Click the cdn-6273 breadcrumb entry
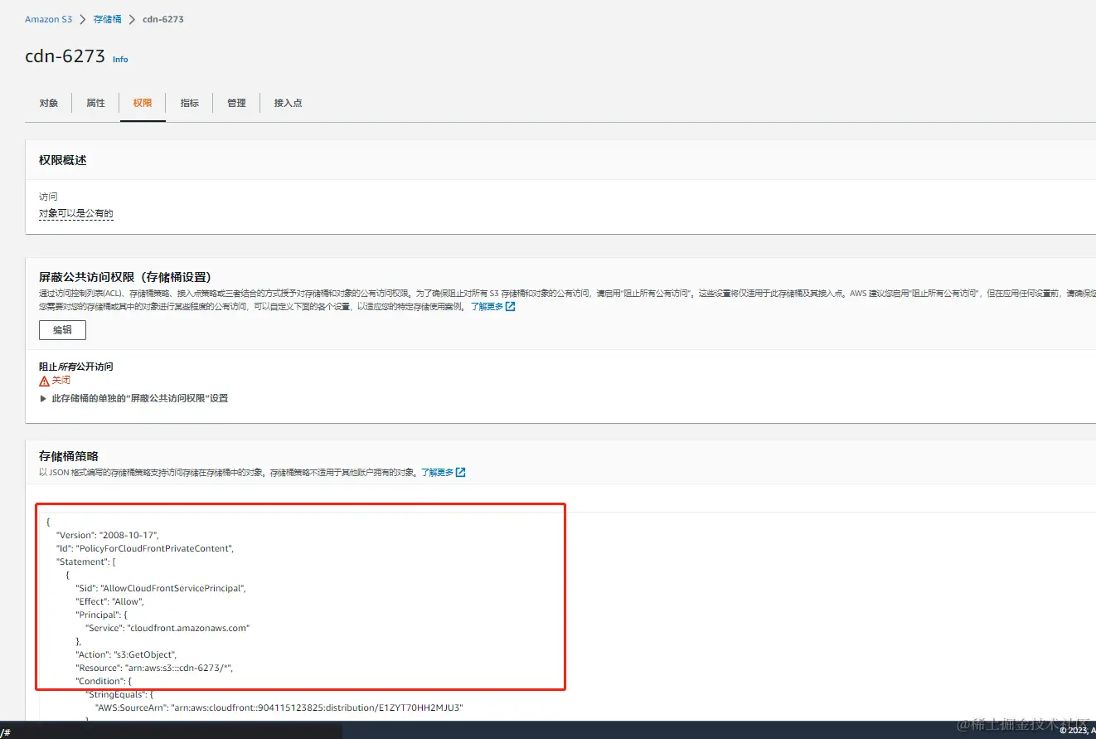 pos(163,19)
